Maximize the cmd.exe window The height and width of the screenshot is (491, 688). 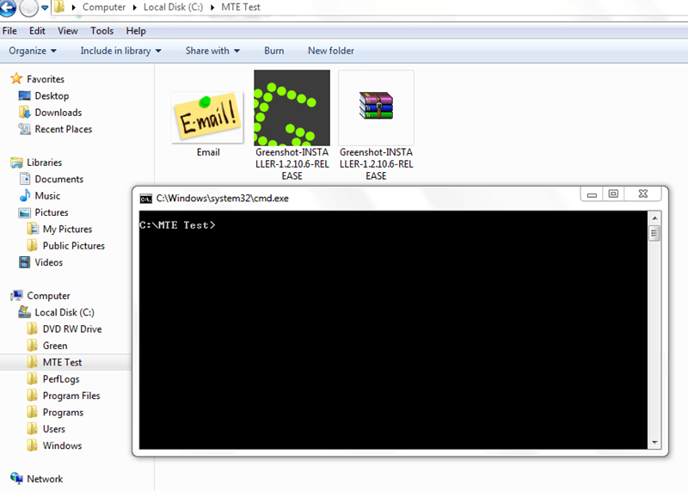click(x=613, y=194)
